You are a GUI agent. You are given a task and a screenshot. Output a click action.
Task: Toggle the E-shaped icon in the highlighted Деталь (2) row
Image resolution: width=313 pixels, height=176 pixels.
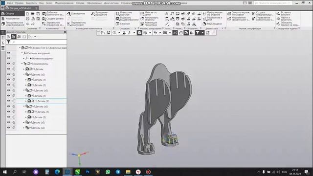[14, 101]
